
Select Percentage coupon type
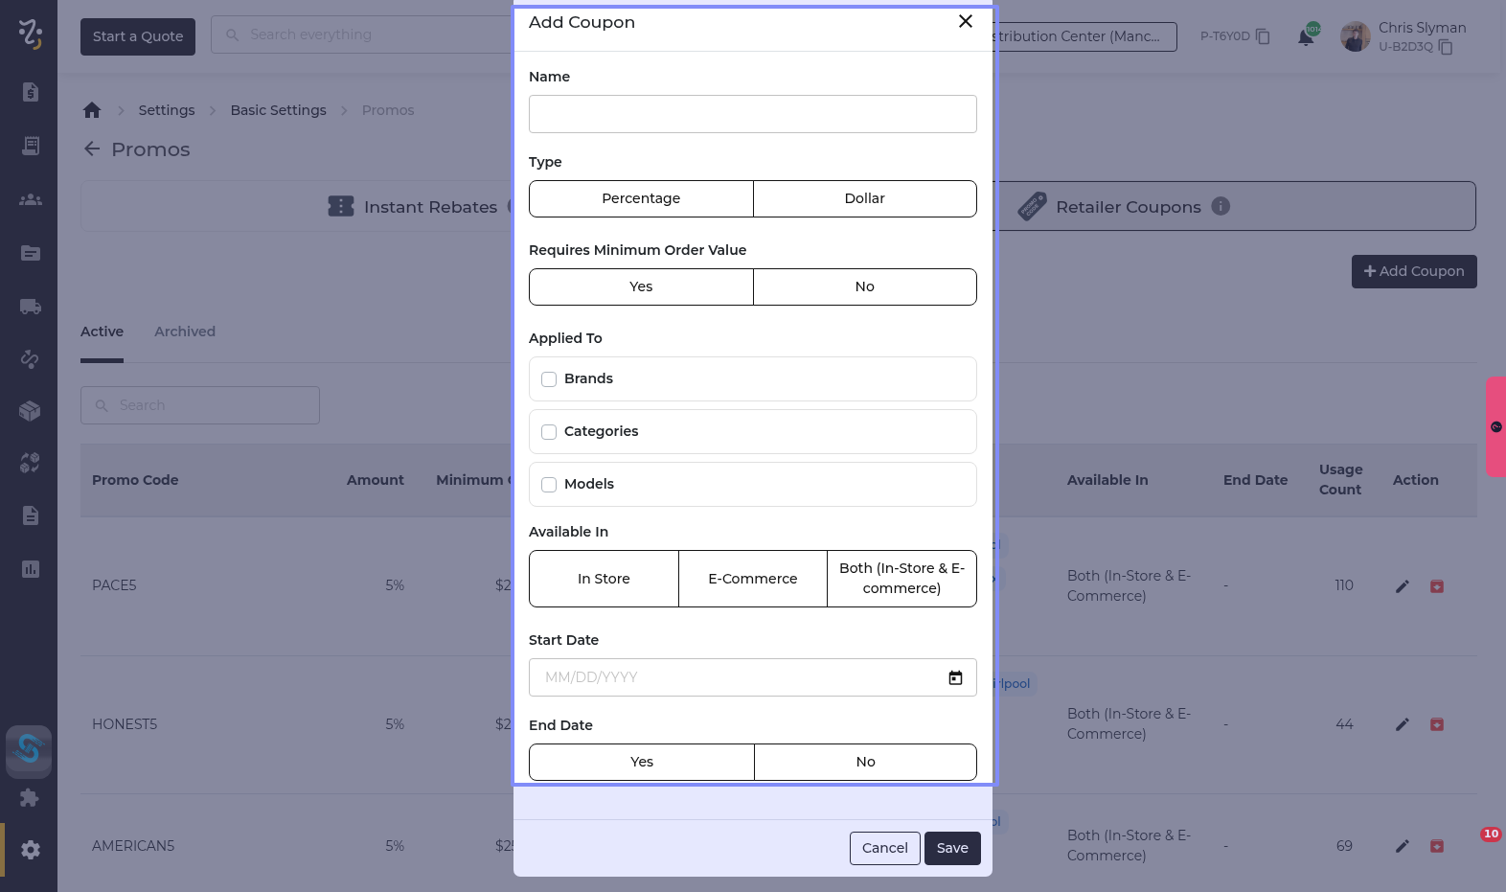click(641, 198)
